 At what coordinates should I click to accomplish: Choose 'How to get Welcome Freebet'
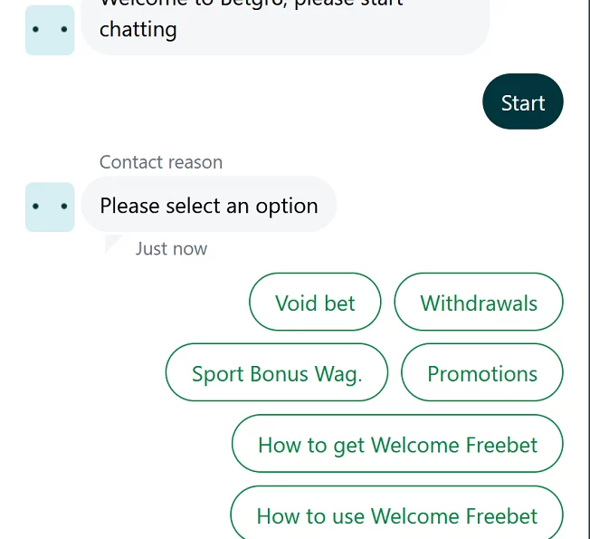pos(397,443)
